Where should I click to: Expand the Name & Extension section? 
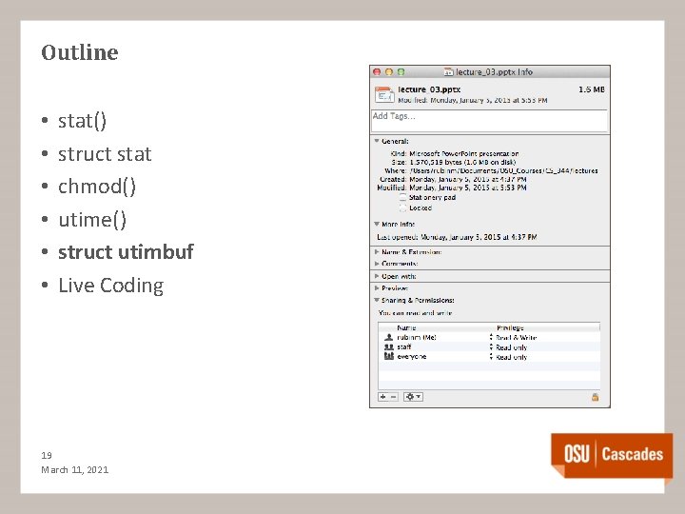click(377, 251)
